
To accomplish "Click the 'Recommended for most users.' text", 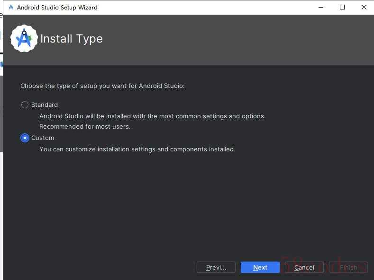I will click(x=85, y=126).
